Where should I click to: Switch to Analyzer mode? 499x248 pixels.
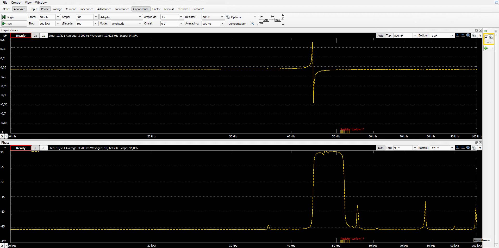19,9
